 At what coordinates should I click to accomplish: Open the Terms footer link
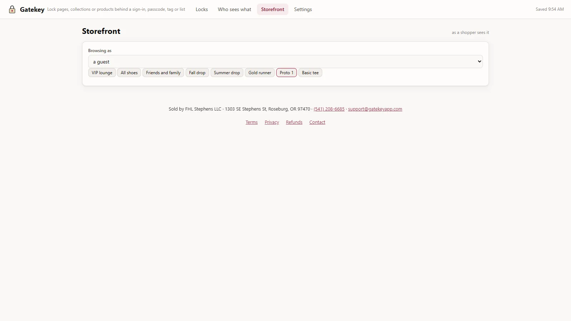[252, 122]
